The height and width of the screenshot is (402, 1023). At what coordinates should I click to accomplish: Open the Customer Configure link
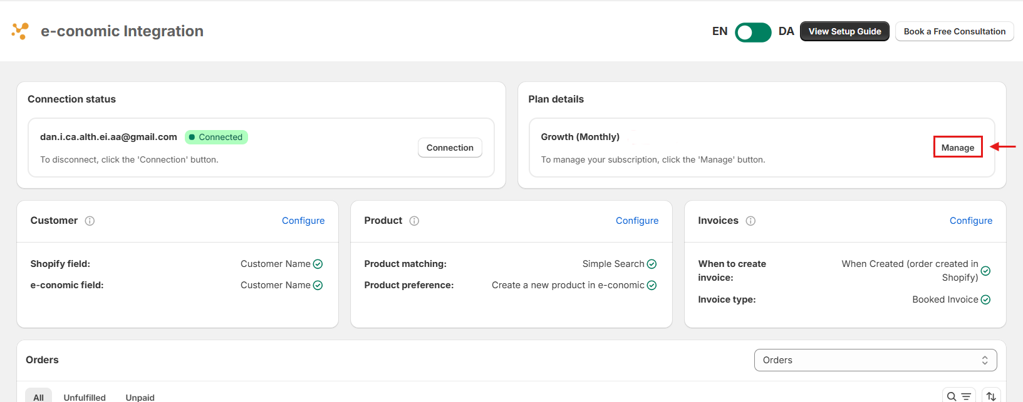(x=303, y=221)
